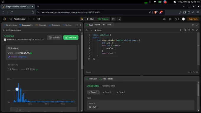Submit the solution
This screenshot has width=201, height=113.
click(103, 19)
